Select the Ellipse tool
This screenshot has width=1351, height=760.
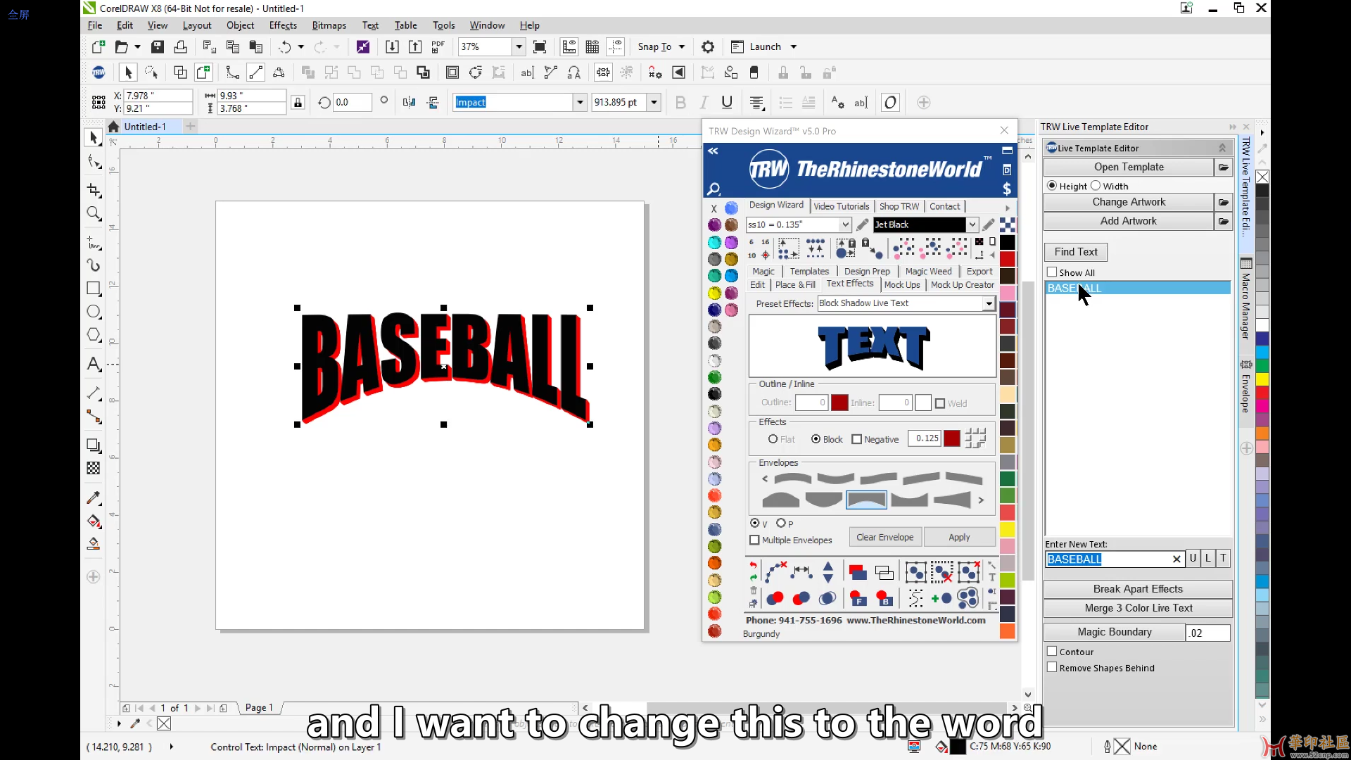[94, 312]
